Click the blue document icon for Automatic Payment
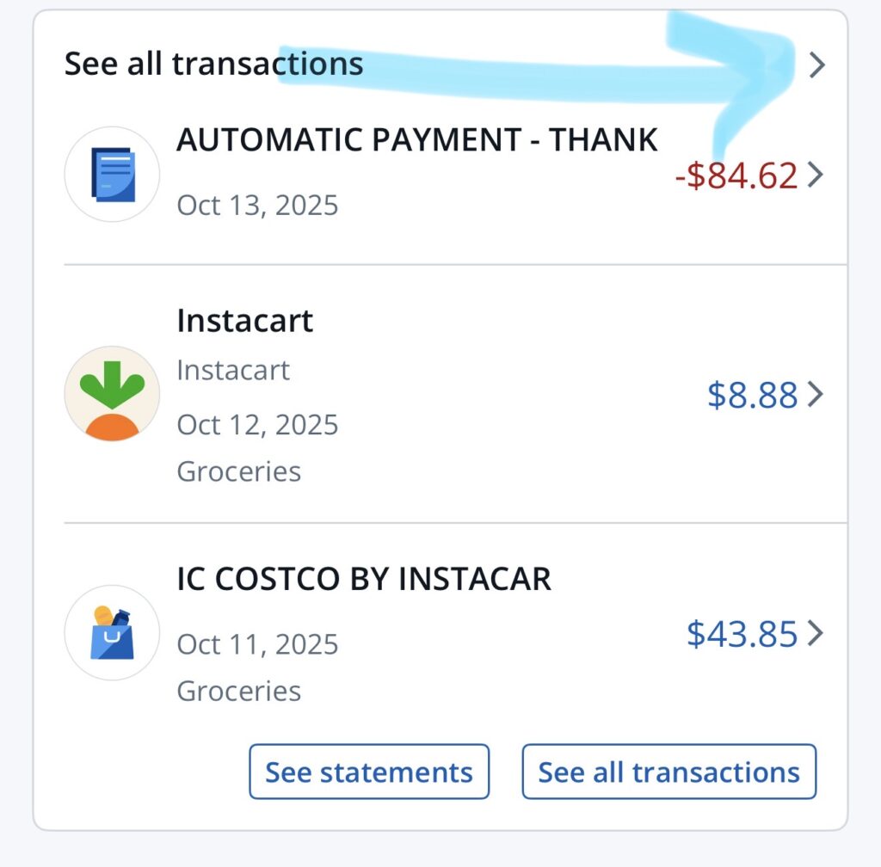 click(x=112, y=175)
